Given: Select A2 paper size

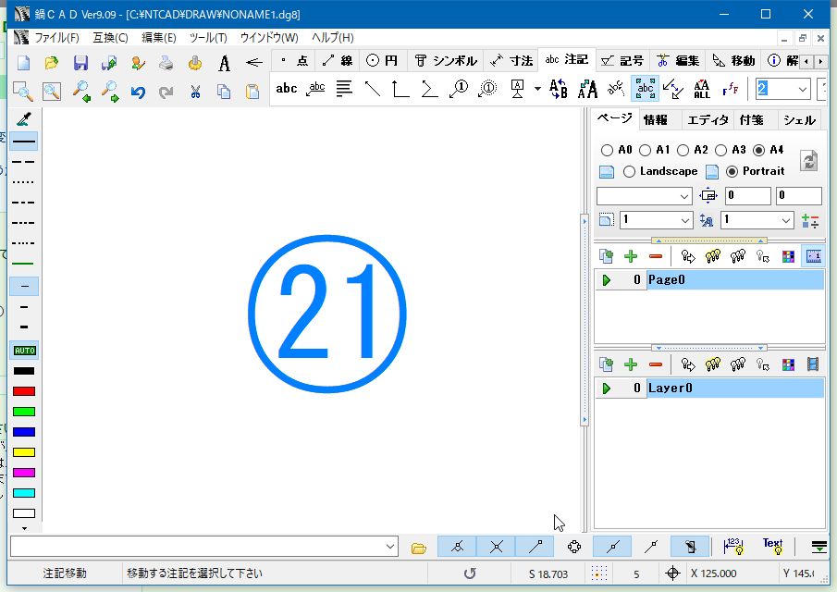Looking at the screenshot, I should [683, 151].
